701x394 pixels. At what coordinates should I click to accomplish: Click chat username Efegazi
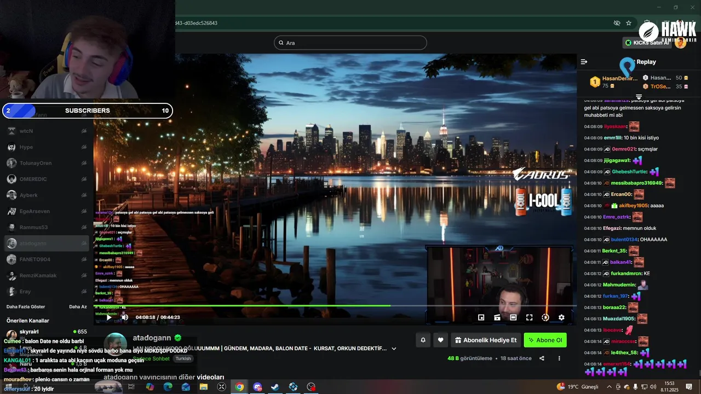(612, 228)
